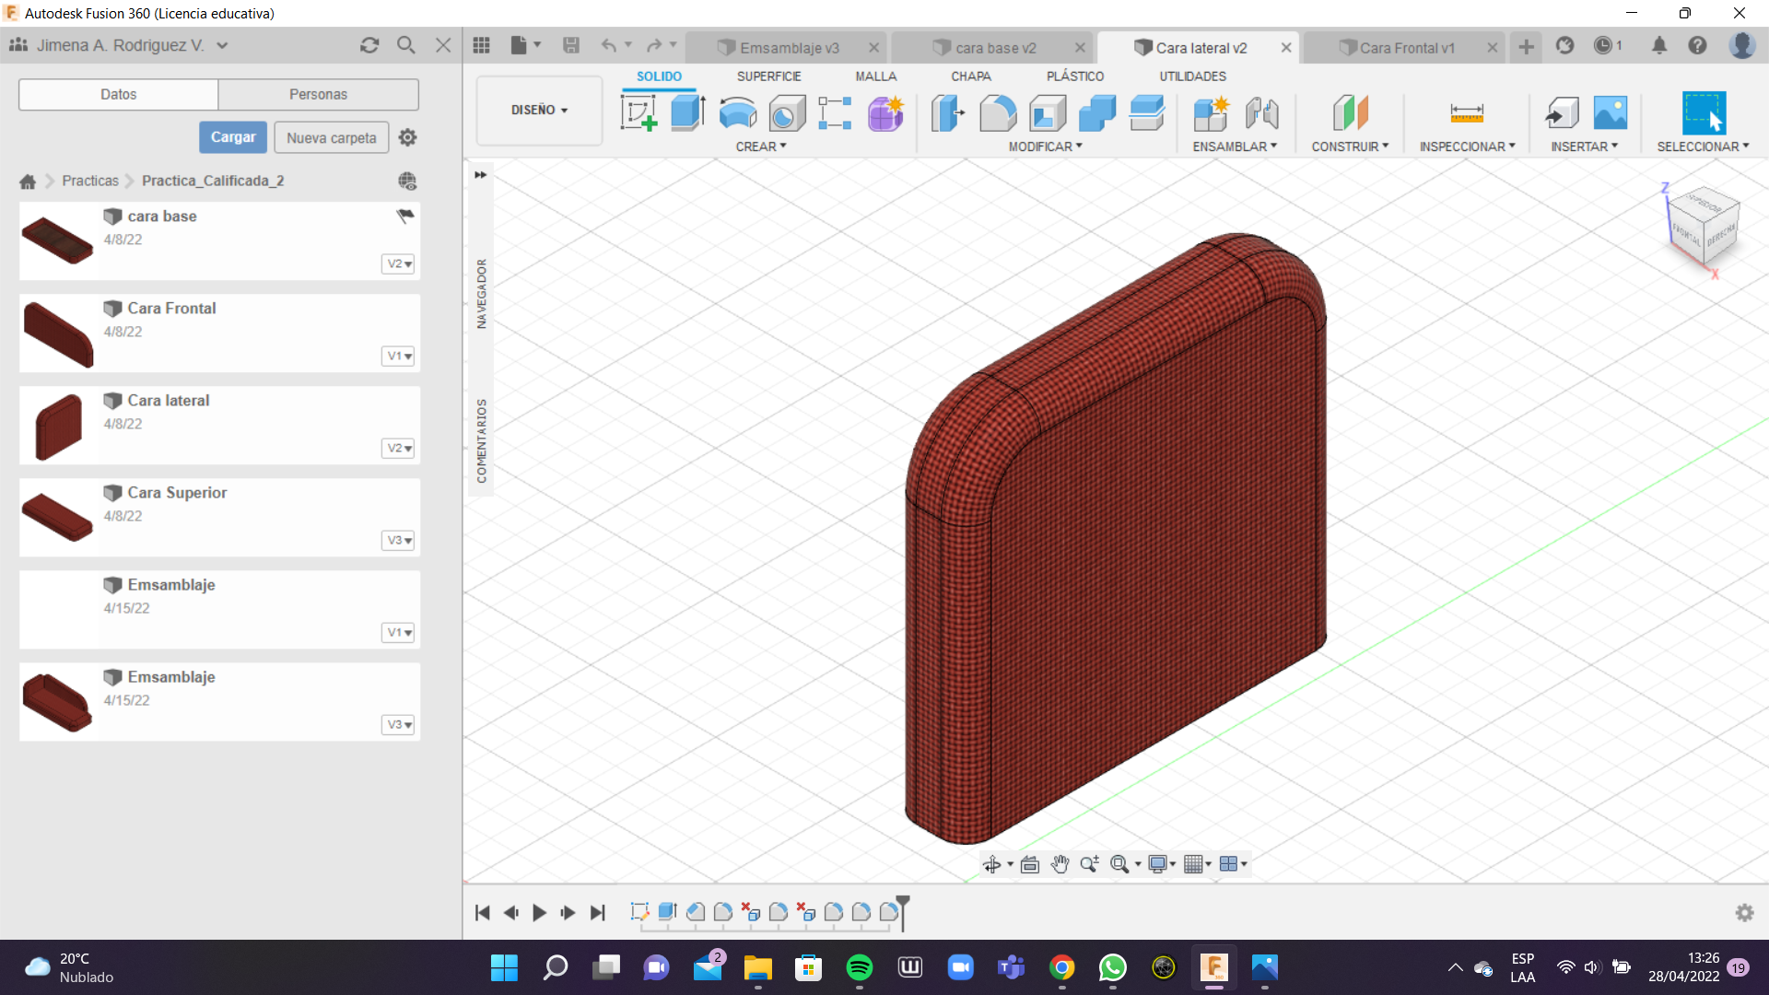The height and width of the screenshot is (995, 1769).
Task: Activate the Extrude tool
Action: coord(688,113)
